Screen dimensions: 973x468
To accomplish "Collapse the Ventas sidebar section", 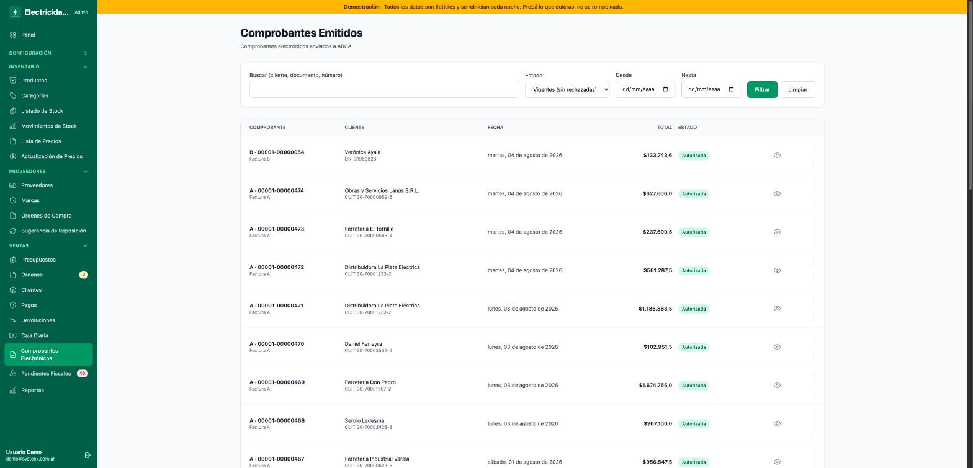I will tap(48, 246).
